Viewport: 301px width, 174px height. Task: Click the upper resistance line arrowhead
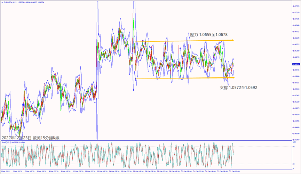tap(232, 40)
